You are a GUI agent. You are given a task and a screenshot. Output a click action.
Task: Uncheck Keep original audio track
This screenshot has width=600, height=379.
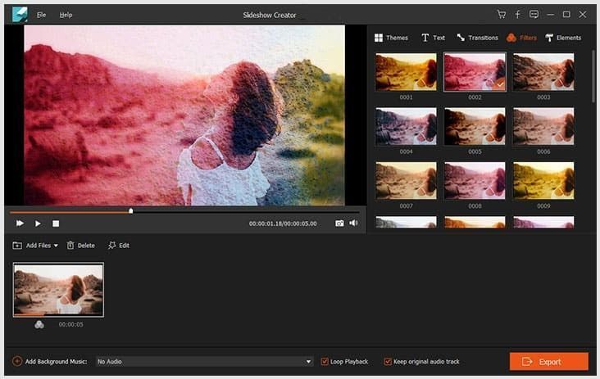[387, 362]
